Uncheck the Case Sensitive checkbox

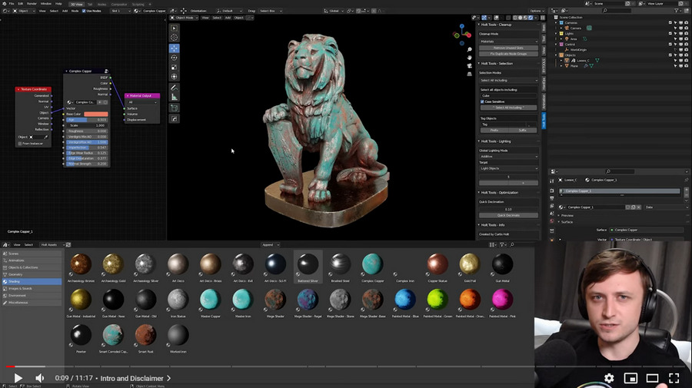click(482, 101)
